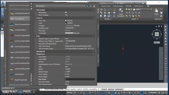Switch to the Design tab of properties palette
The height and width of the screenshot is (95, 169).
[98, 11]
